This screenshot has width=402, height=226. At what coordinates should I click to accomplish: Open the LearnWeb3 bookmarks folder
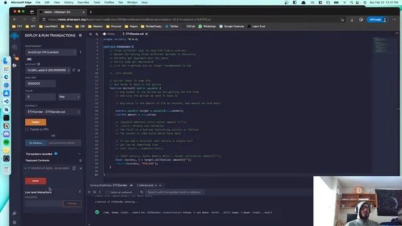(x=48, y=26)
